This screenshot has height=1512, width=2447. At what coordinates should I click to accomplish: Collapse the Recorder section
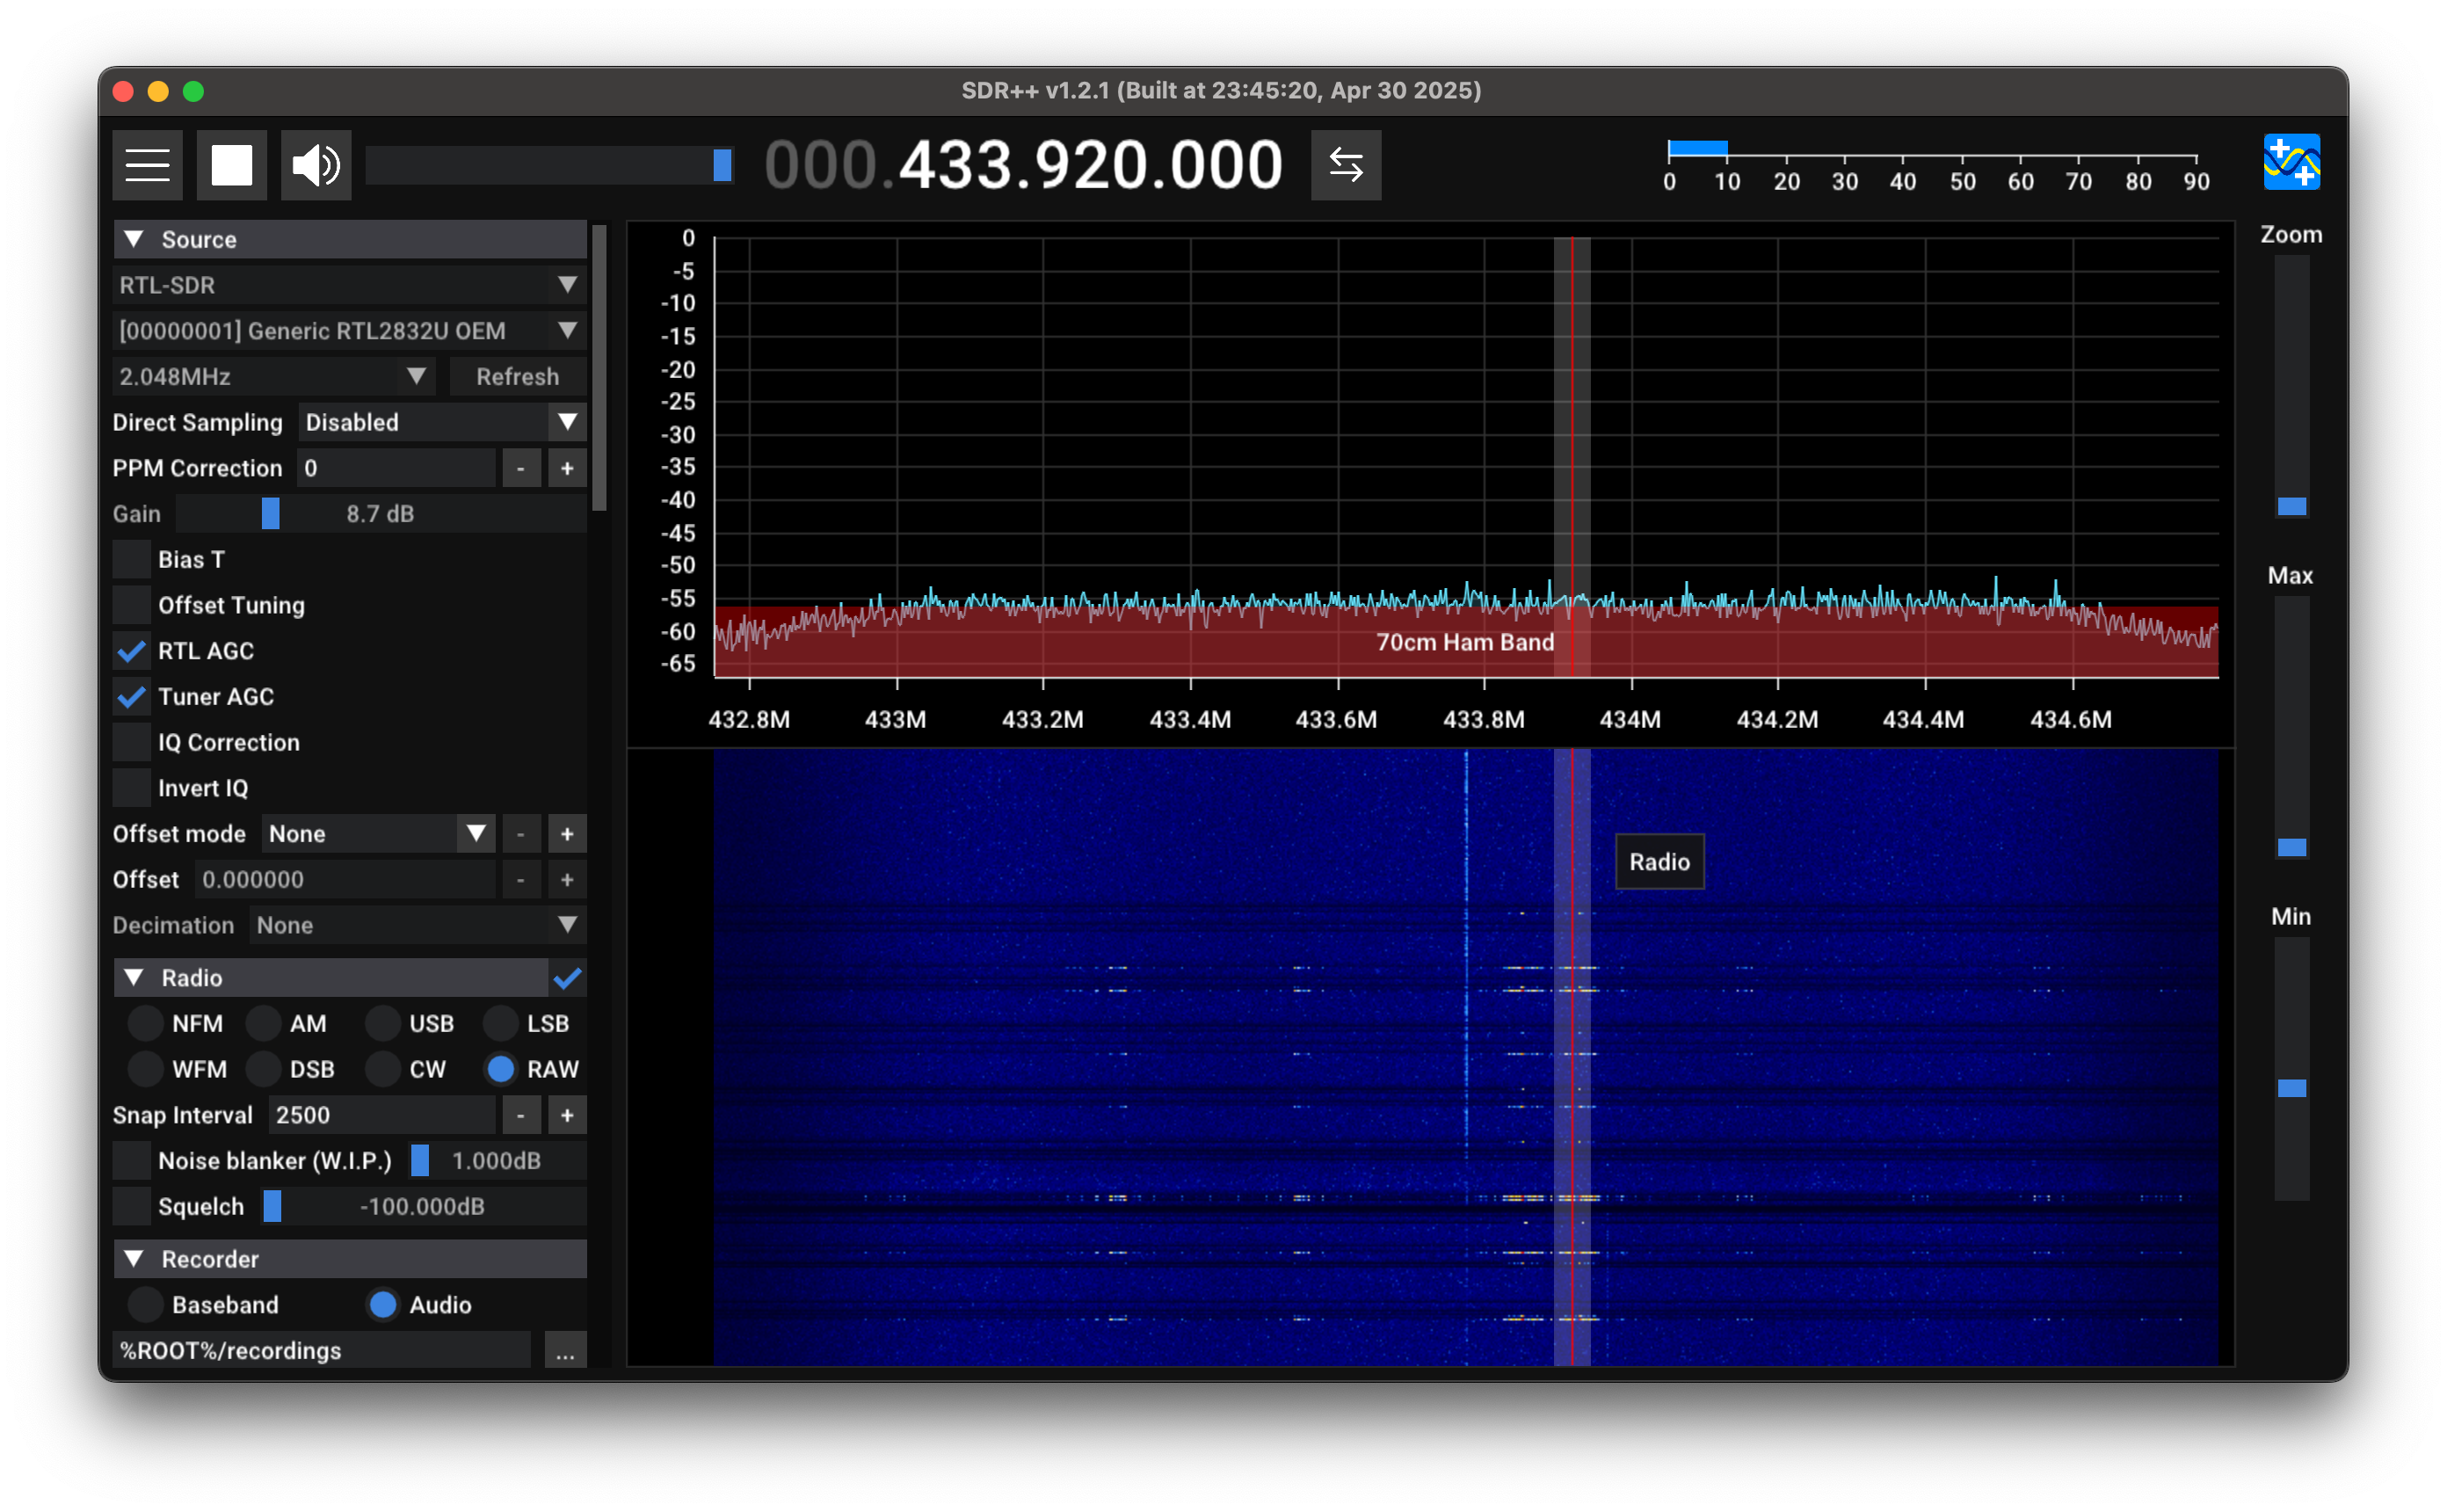(134, 1259)
